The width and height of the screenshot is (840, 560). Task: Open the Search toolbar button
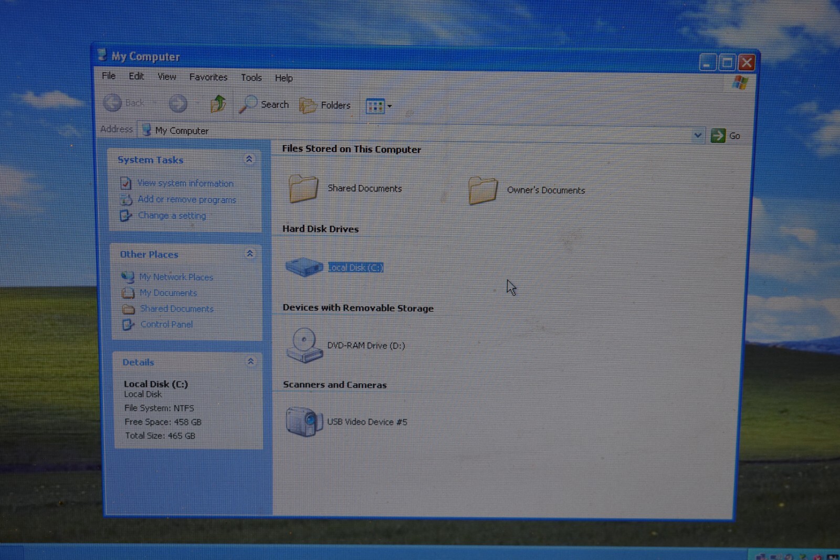(264, 104)
